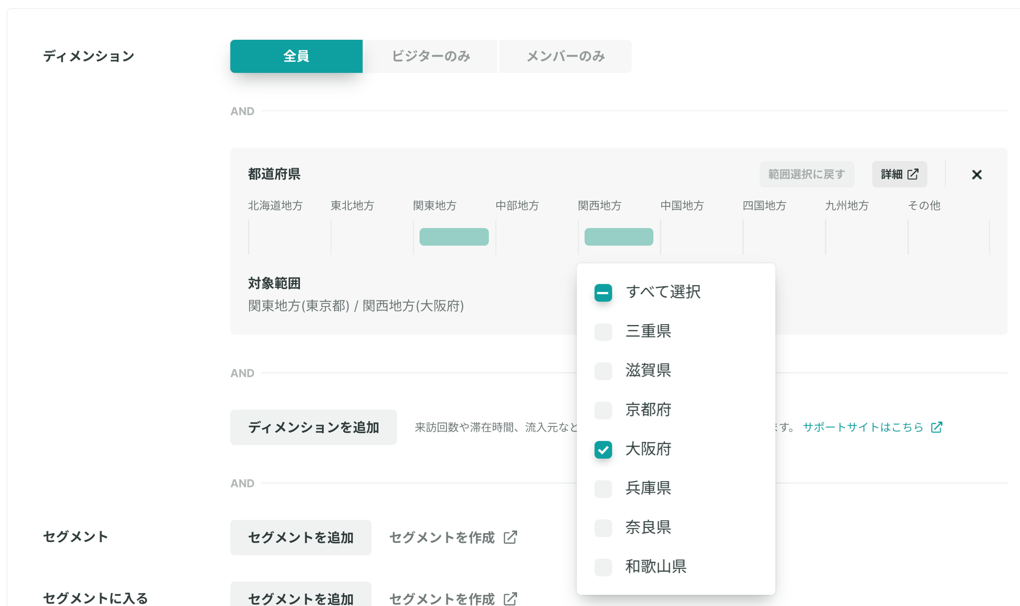Click 四国地方 region label

click(x=764, y=205)
